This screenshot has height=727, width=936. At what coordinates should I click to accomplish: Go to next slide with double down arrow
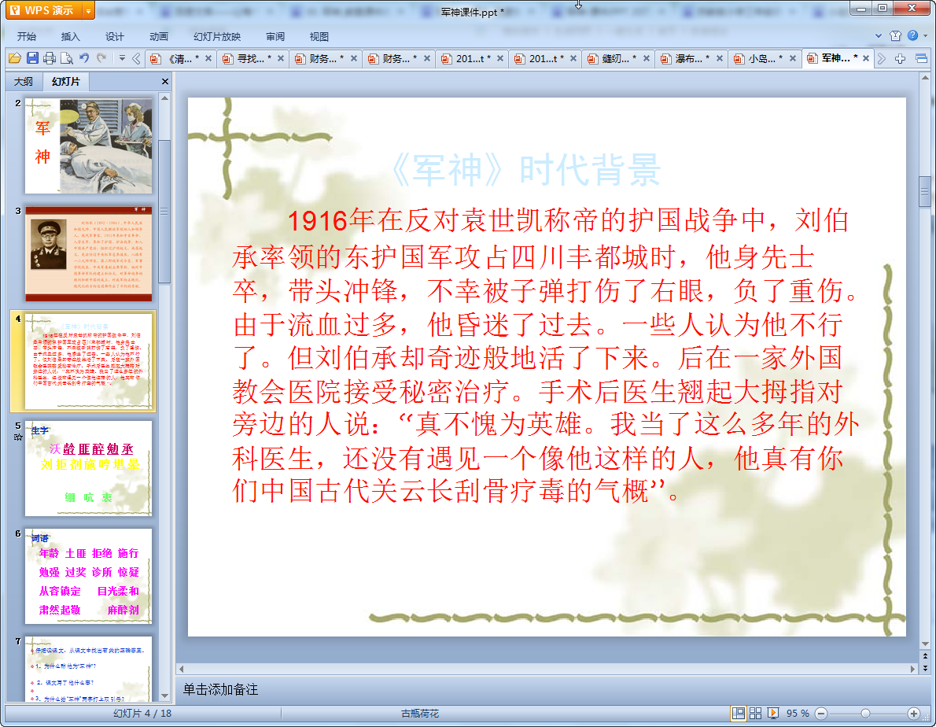click(x=925, y=668)
